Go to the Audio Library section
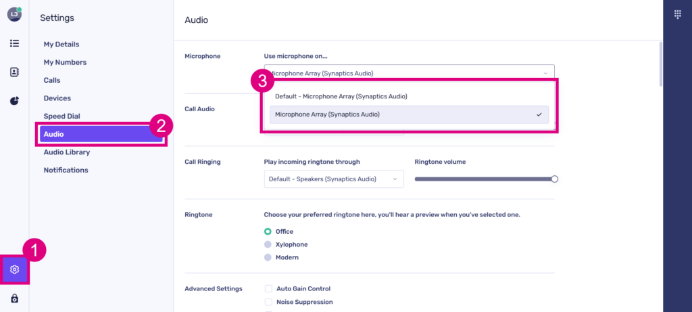 tap(67, 152)
